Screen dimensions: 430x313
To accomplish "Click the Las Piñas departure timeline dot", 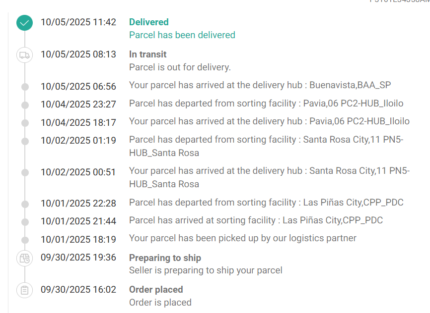I will (x=25, y=204).
